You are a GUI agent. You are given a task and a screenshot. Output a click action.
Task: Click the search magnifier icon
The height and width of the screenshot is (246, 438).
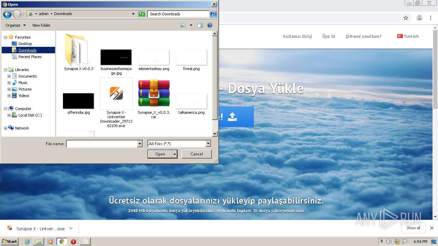point(213,14)
